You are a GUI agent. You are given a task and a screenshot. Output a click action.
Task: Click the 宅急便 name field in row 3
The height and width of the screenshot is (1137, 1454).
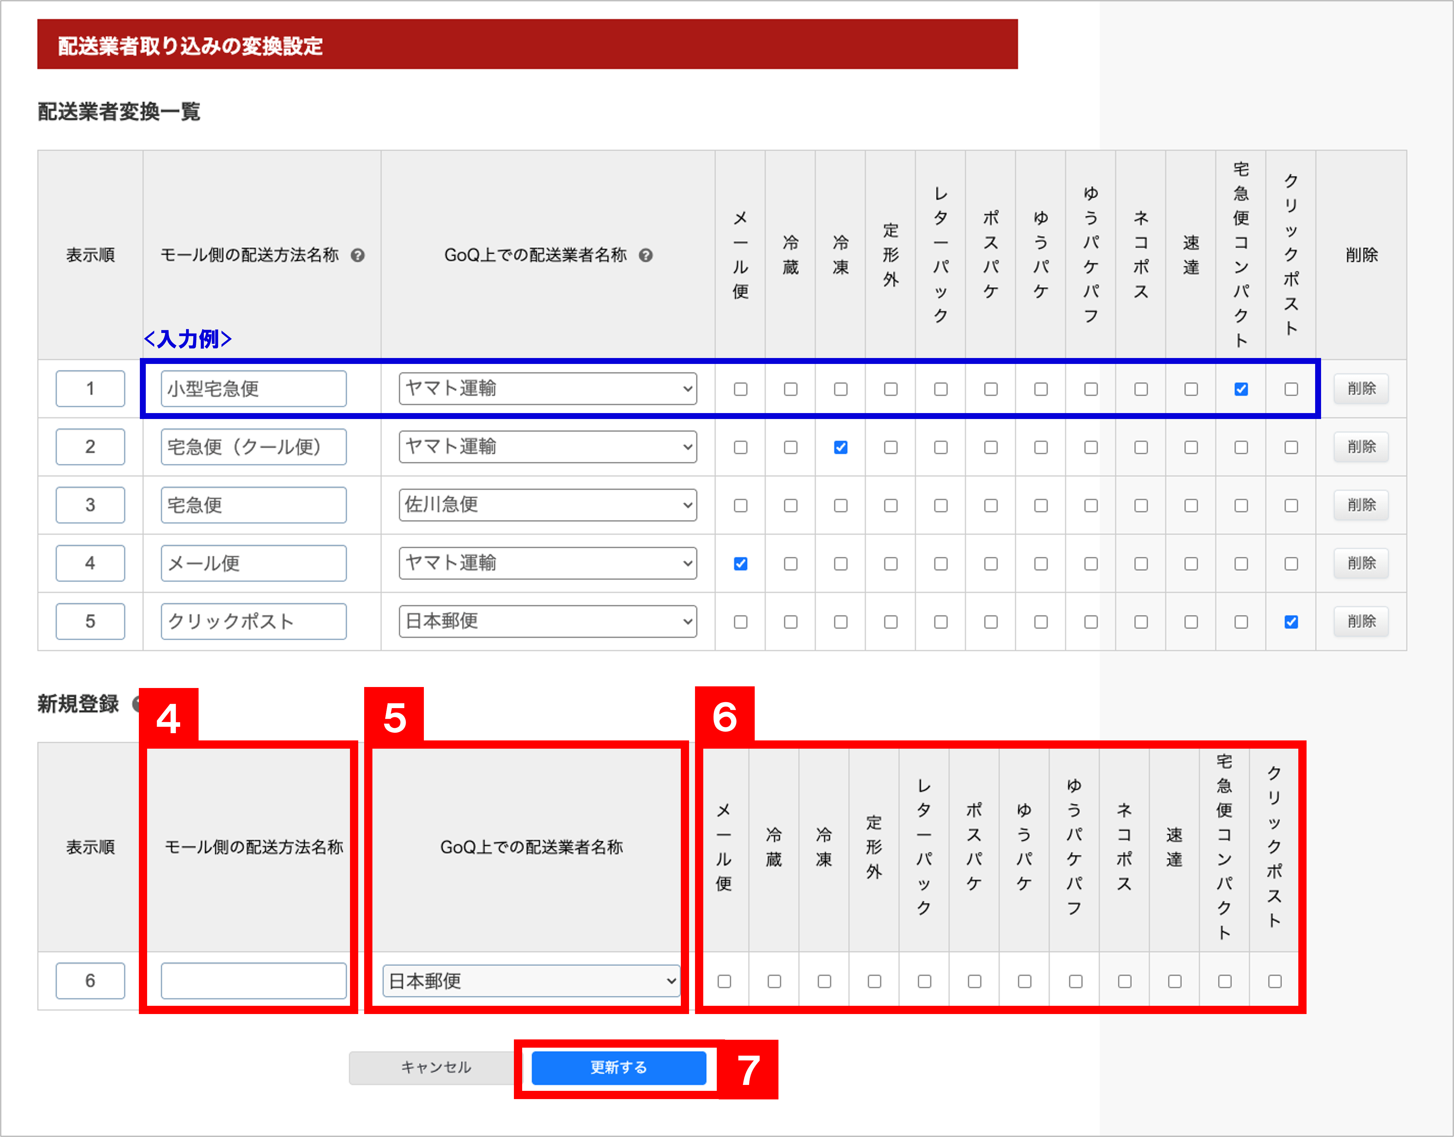coord(254,505)
